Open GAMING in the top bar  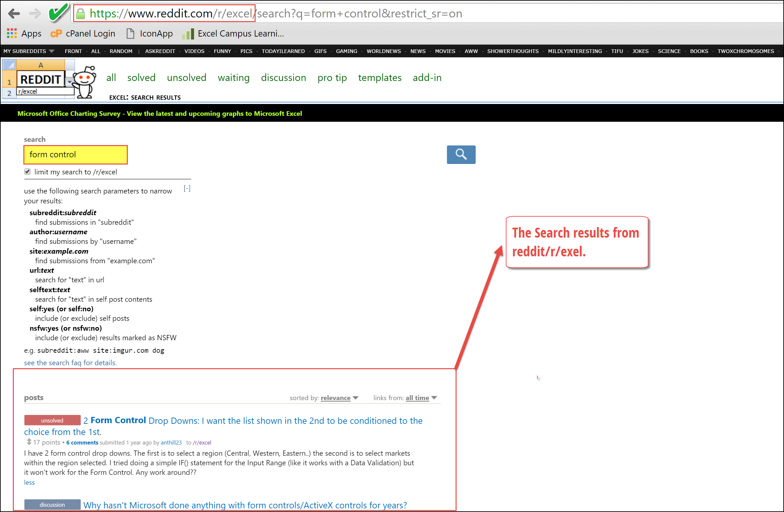coord(347,51)
